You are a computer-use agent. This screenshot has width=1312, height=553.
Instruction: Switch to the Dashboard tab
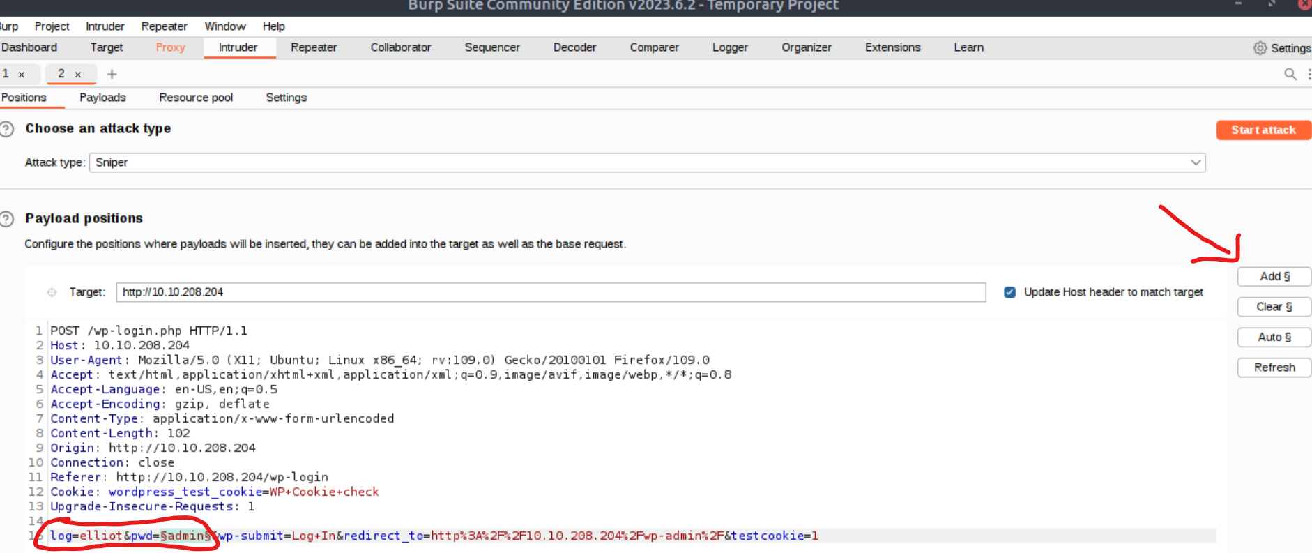(29, 47)
